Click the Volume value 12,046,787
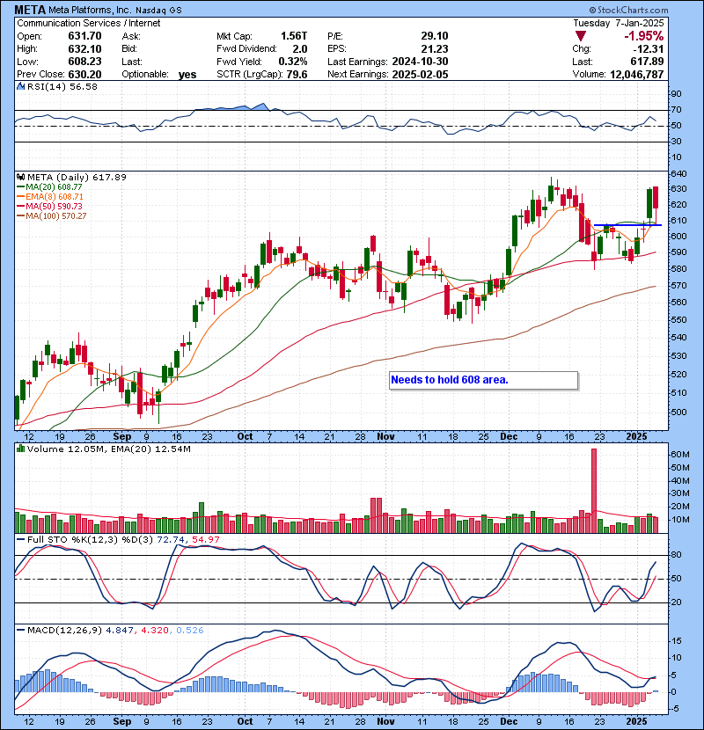 tap(636, 74)
